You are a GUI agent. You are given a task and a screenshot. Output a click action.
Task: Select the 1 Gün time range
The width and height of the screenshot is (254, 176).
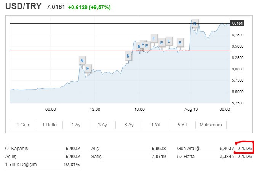coord(22,125)
